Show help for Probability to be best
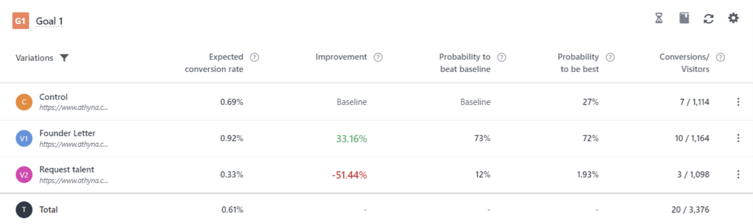This screenshot has width=753, height=224. (x=610, y=57)
